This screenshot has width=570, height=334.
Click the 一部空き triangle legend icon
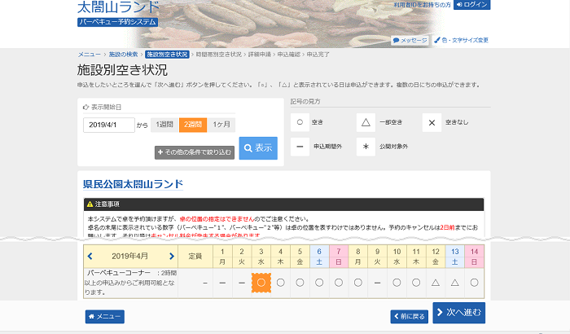pyautogui.click(x=366, y=122)
